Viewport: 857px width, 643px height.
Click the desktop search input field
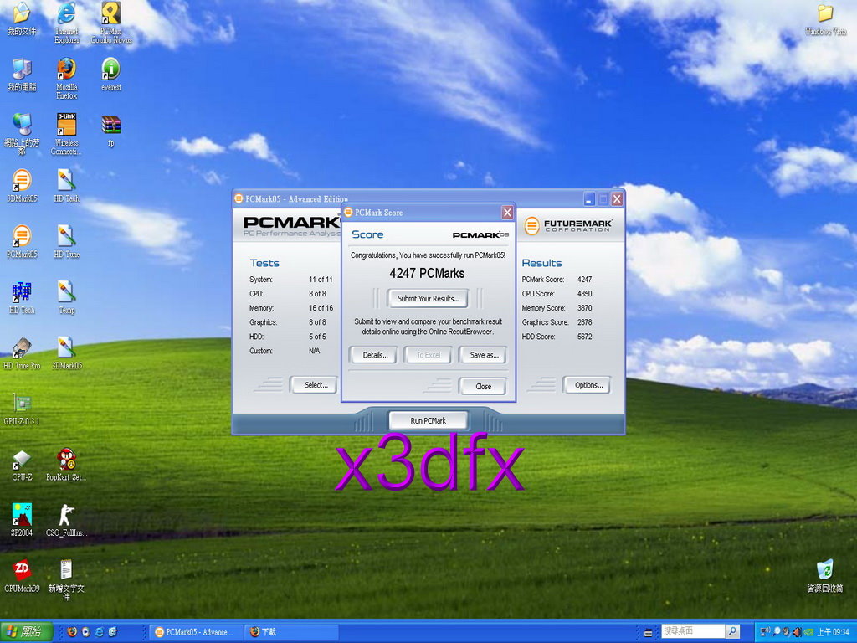click(x=693, y=631)
